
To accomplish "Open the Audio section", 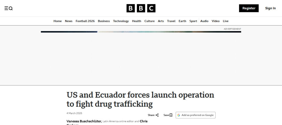I will point(204,21).
